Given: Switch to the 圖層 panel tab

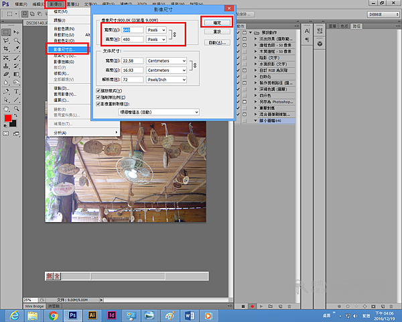Looking at the screenshot, I should click(x=332, y=26).
